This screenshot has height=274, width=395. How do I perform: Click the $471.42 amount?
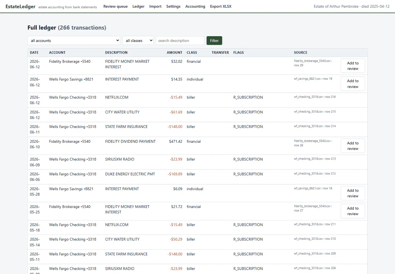(x=176, y=141)
